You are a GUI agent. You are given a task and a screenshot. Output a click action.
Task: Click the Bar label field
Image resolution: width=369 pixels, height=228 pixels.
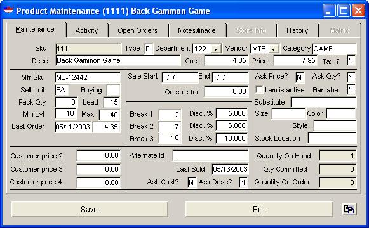click(x=351, y=89)
